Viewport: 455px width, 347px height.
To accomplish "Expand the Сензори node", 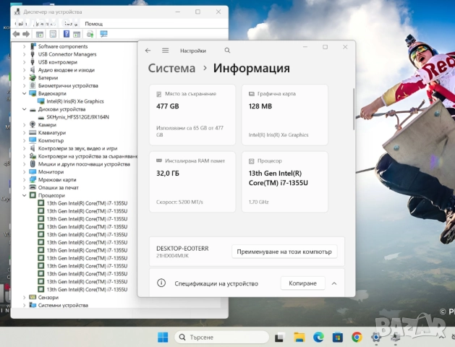I will coord(25,297).
